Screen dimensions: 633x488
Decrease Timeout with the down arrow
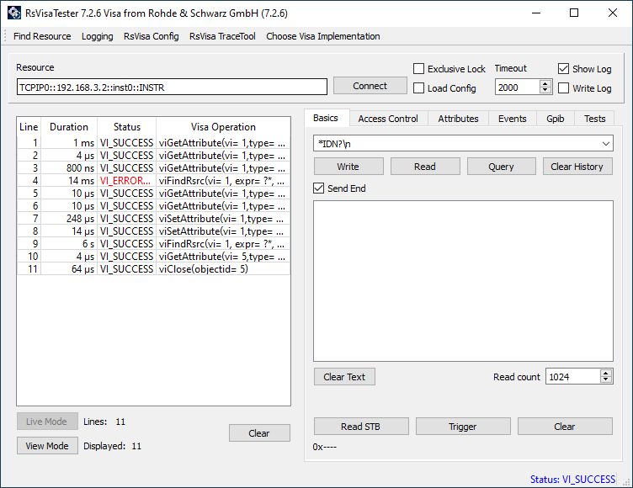point(545,91)
